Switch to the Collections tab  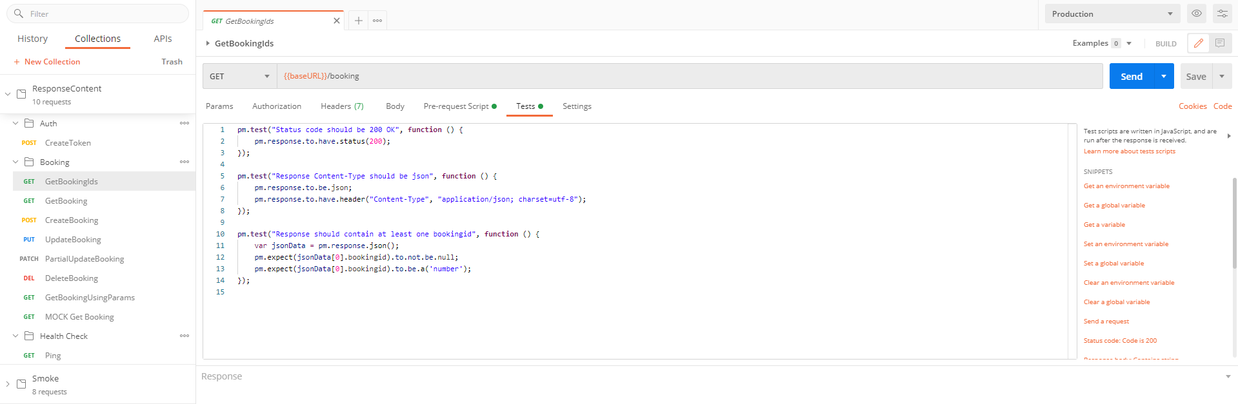pos(97,39)
